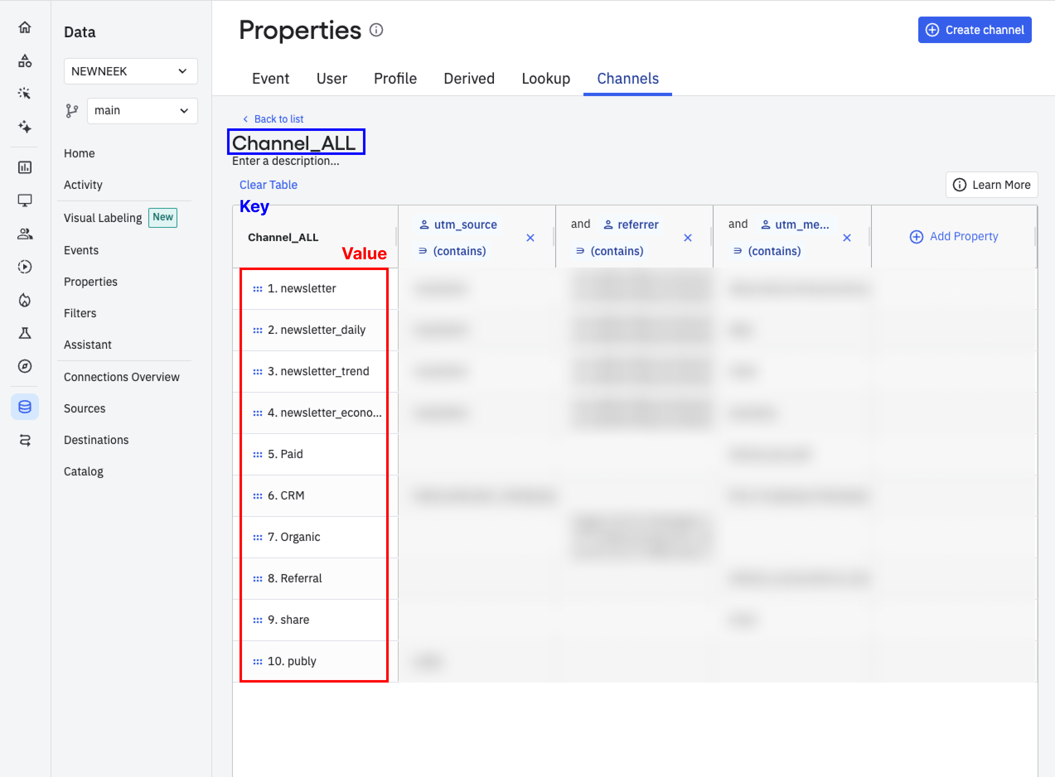
Task: Click the Create channel button
Action: tap(975, 30)
